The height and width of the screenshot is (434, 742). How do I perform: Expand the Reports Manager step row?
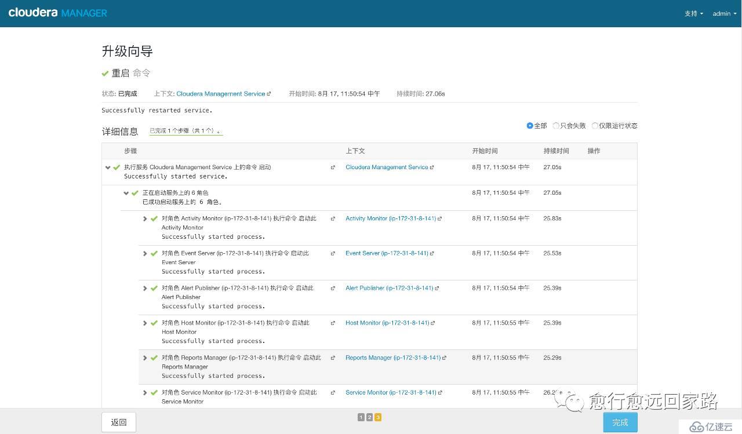tap(145, 358)
